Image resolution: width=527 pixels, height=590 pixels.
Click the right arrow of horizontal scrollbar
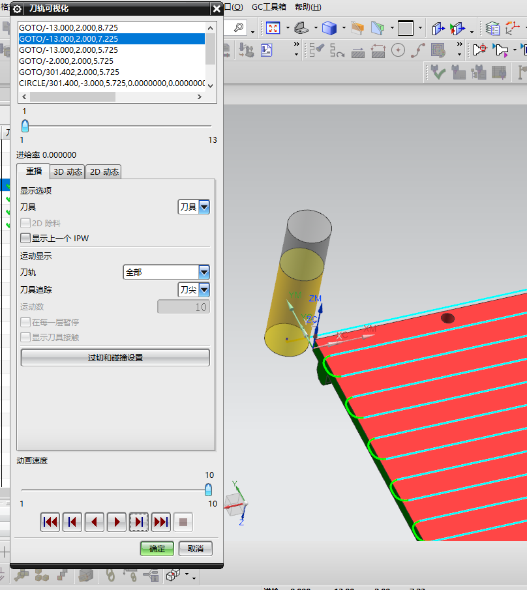point(200,96)
